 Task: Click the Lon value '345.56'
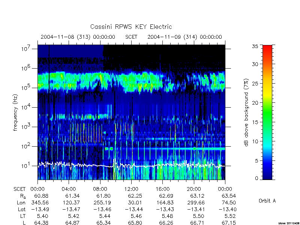[x=40, y=202]
